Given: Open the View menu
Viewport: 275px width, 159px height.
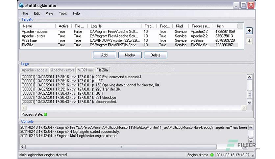Looking at the screenshot, I should 49,13.
